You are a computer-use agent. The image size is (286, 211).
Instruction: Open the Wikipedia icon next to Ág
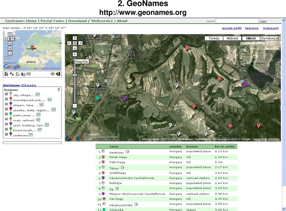click(x=117, y=188)
